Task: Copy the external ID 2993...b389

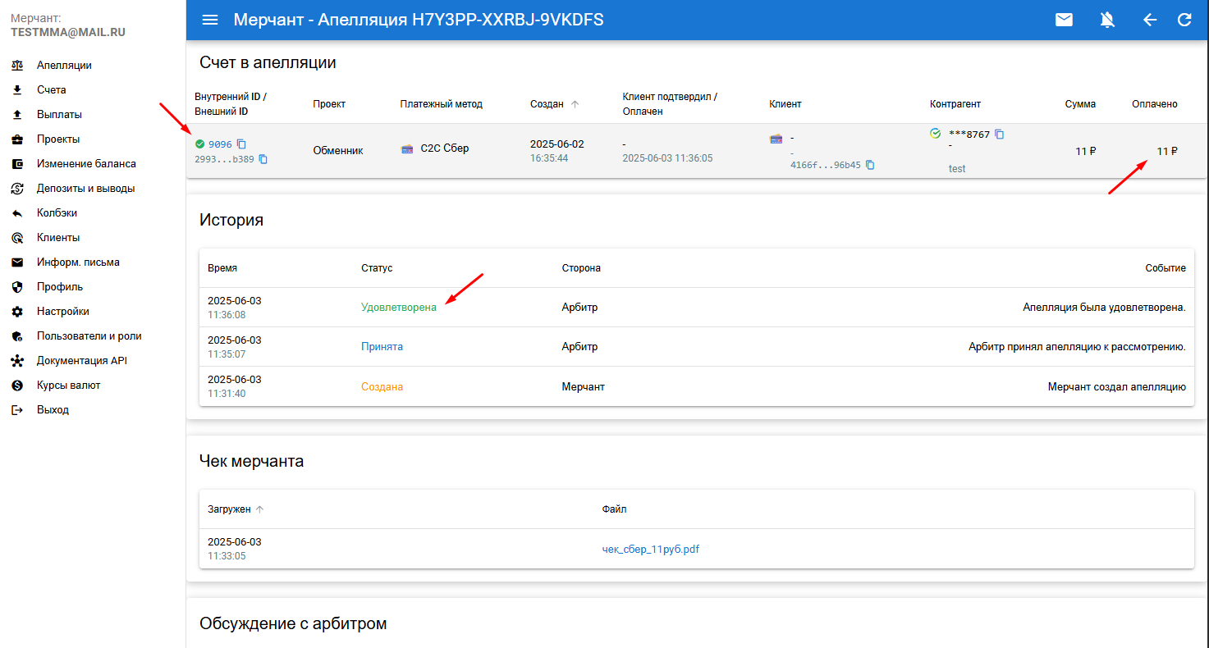Action: [x=263, y=159]
